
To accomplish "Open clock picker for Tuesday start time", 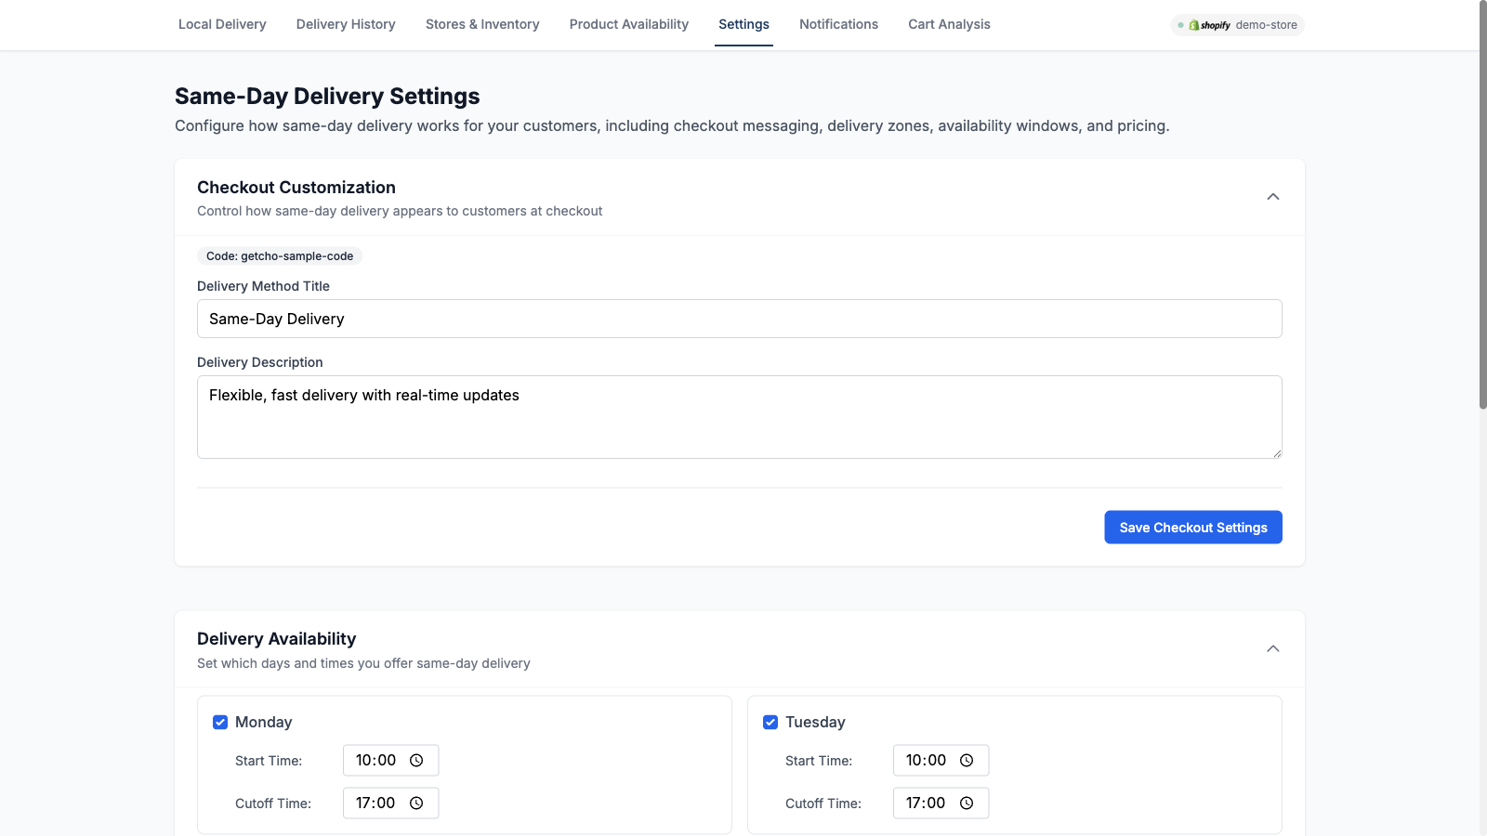I will 965,759.
